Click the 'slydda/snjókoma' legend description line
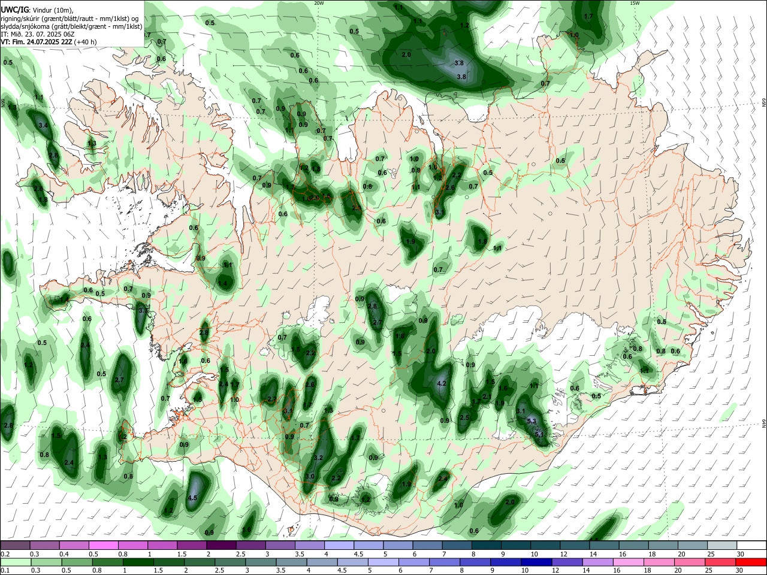767x575 pixels. click(71, 26)
